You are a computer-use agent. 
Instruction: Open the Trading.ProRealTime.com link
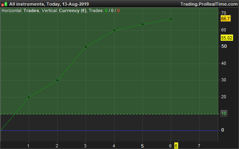click(x=209, y=4)
